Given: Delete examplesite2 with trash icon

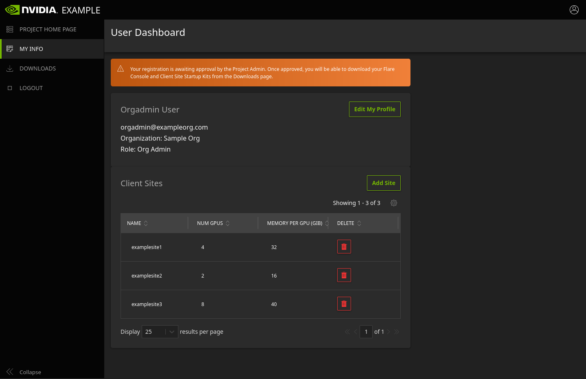Looking at the screenshot, I should point(344,275).
